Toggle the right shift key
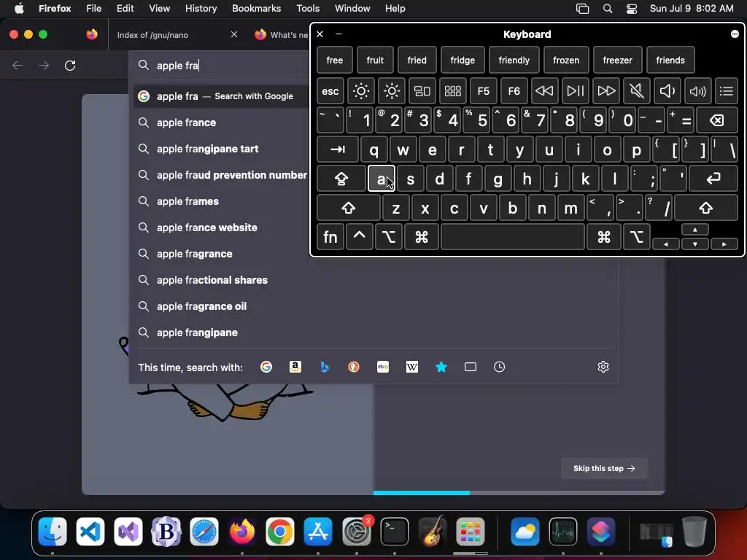This screenshot has width=747, height=560. coord(706,208)
